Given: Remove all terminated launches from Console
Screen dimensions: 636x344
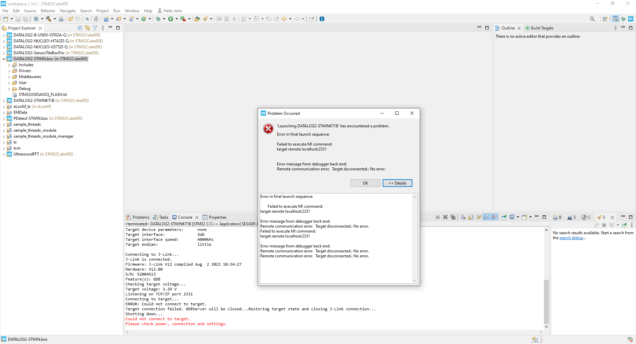Looking at the screenshot, I should click(453, 217).
